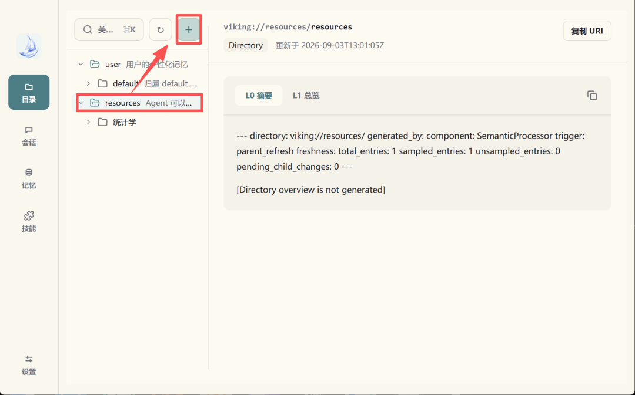Screen dimensions: 635x395
Task: Copy the summary content with copy icon
Action: point(592,96)
